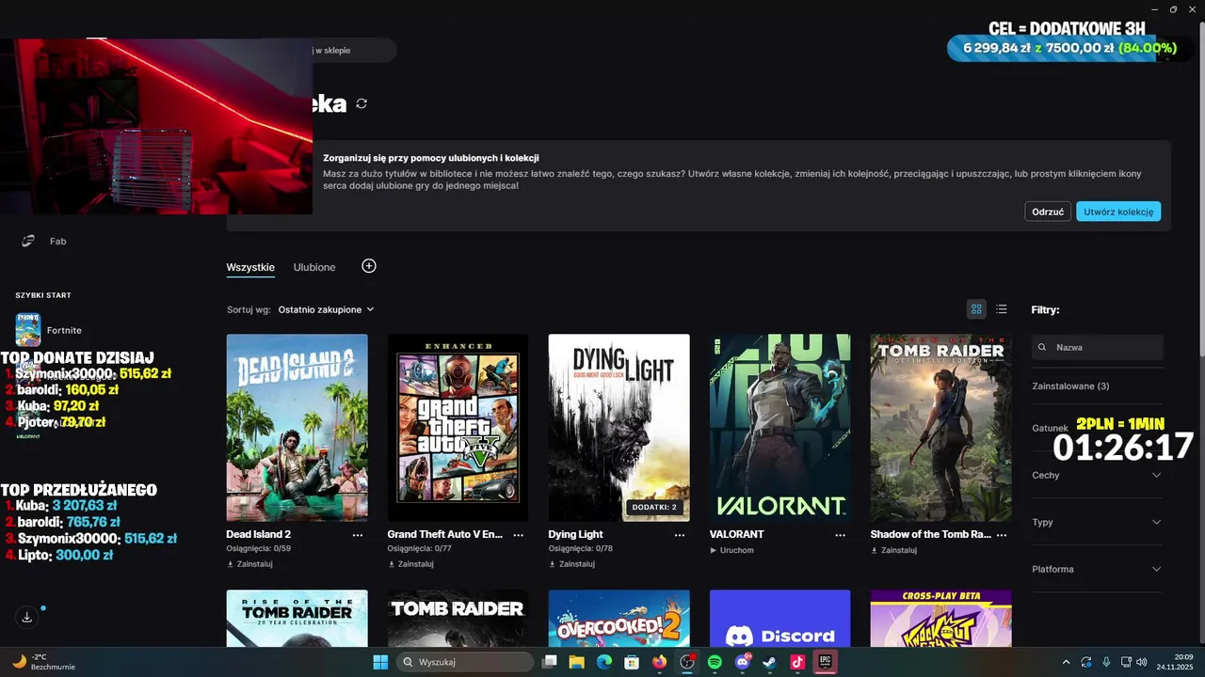
Task: Select the 'Ulubione' tab
Action: [x=314, y=267]
